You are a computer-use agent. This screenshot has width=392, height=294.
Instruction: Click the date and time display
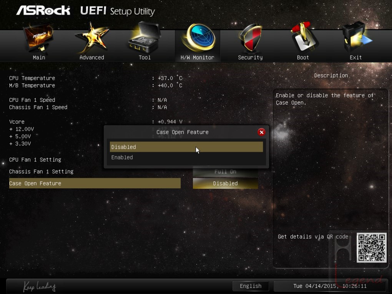[330, 286]
